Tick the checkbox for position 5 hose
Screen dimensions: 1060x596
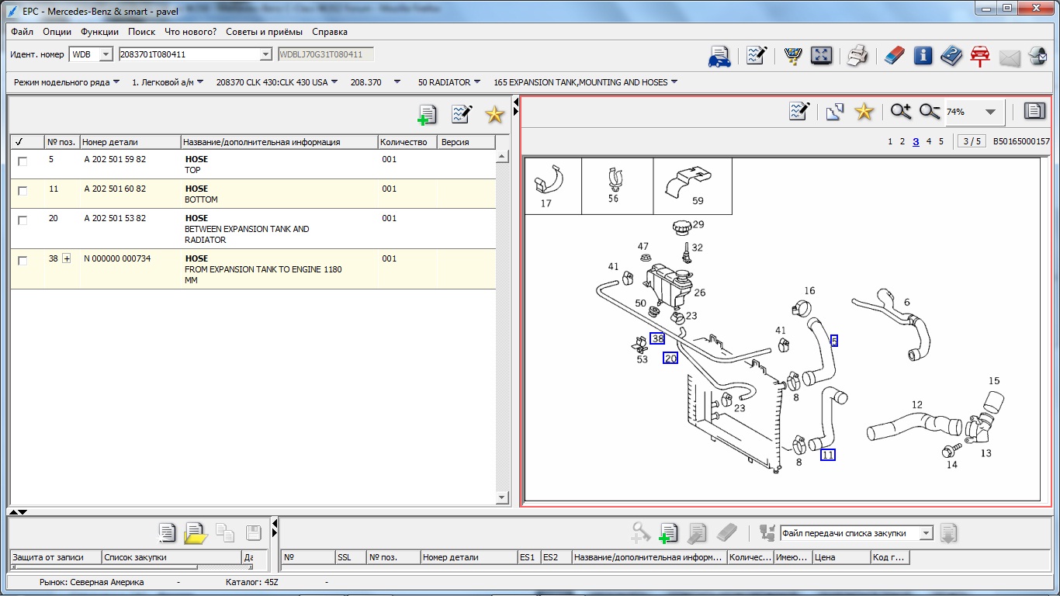tap(23, 161)
